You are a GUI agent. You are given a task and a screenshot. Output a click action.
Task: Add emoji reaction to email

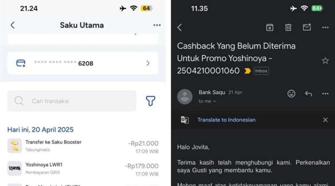(291, 94)
